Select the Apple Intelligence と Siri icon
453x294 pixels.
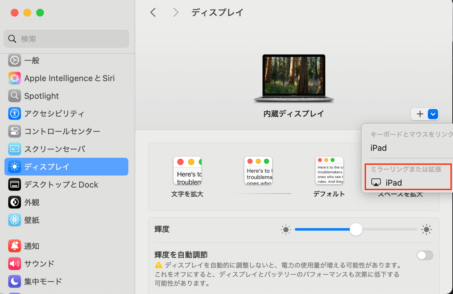click(15, 78)
